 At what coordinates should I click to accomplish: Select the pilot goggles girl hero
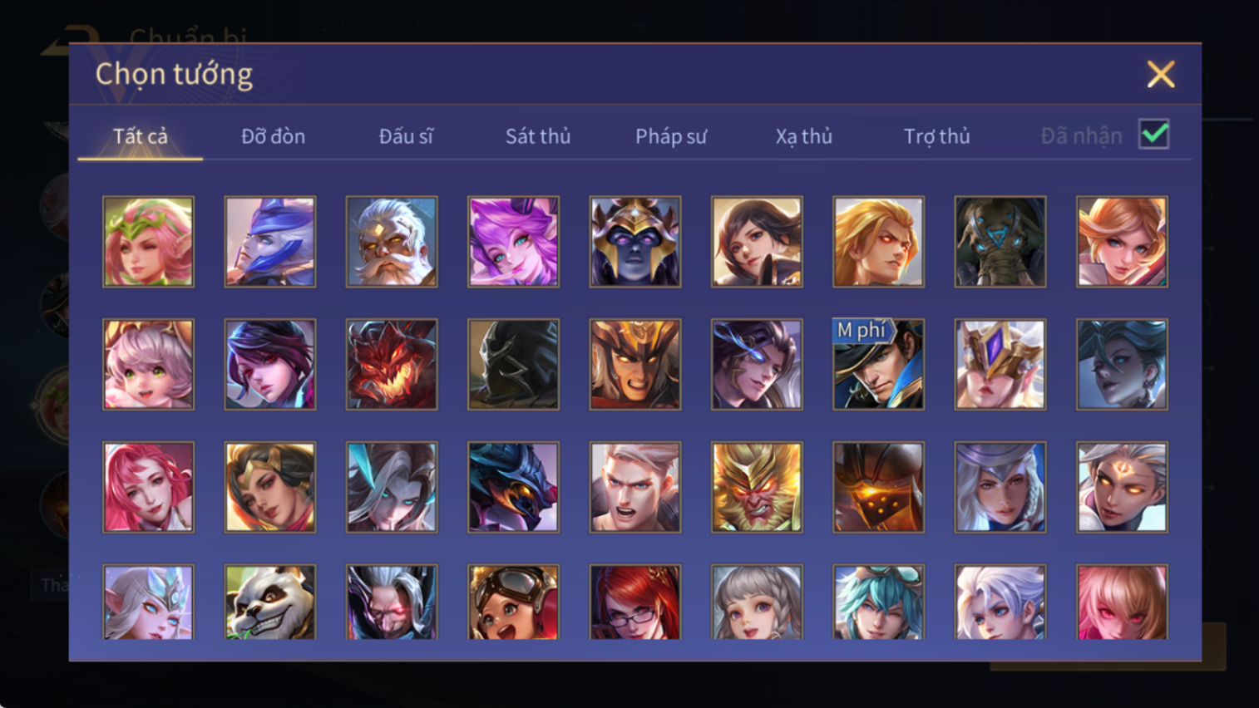(513, 602)
